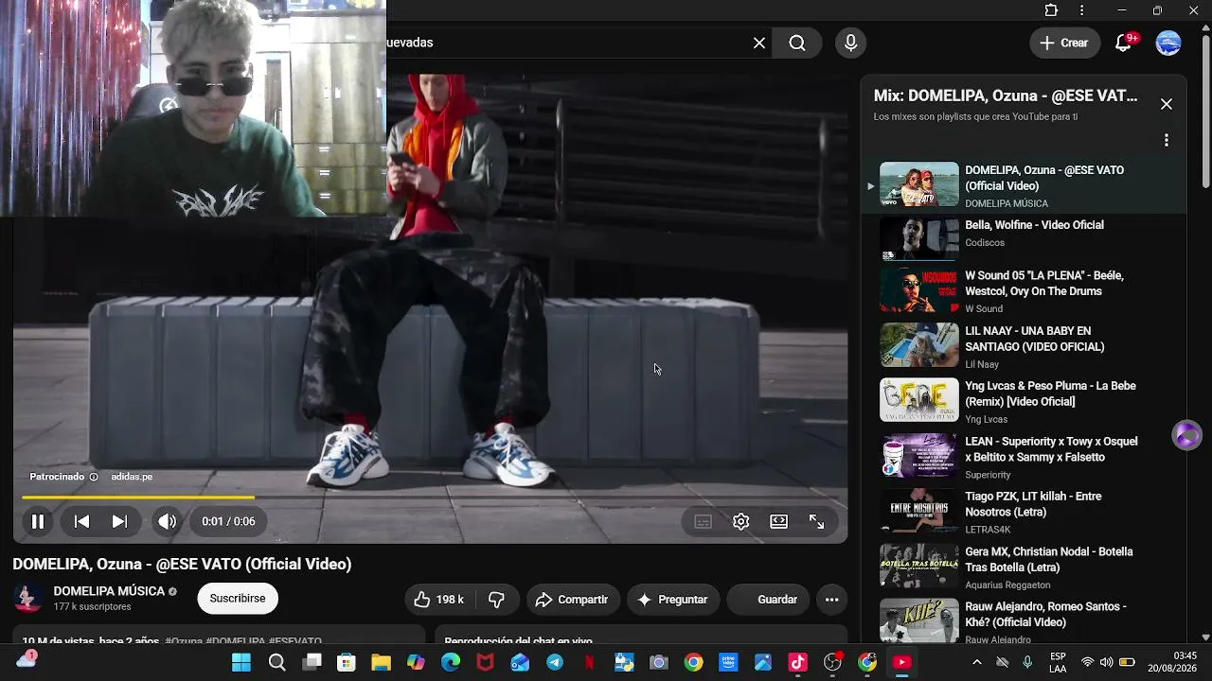
Task: Open Telegram from the taskbar
Action: pyautogui.click(x=555, y=662)
